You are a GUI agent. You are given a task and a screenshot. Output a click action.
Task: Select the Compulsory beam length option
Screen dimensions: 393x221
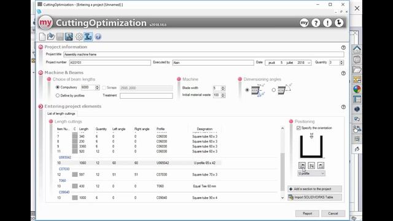(x=58, y=87)
